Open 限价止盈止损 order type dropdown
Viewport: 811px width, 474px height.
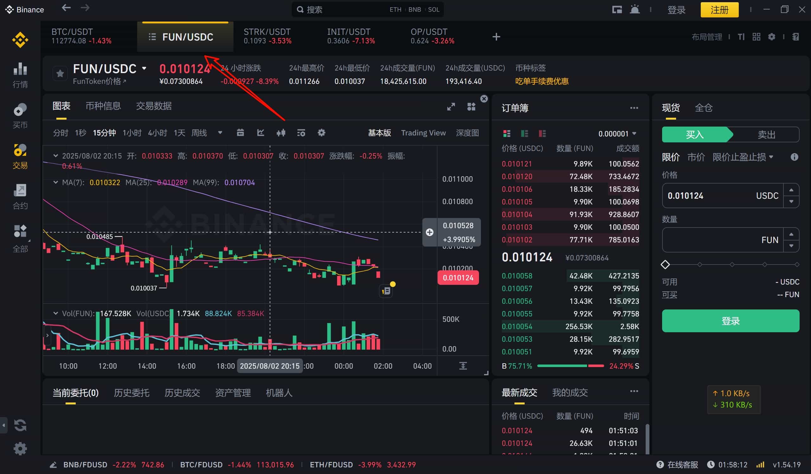743,157
